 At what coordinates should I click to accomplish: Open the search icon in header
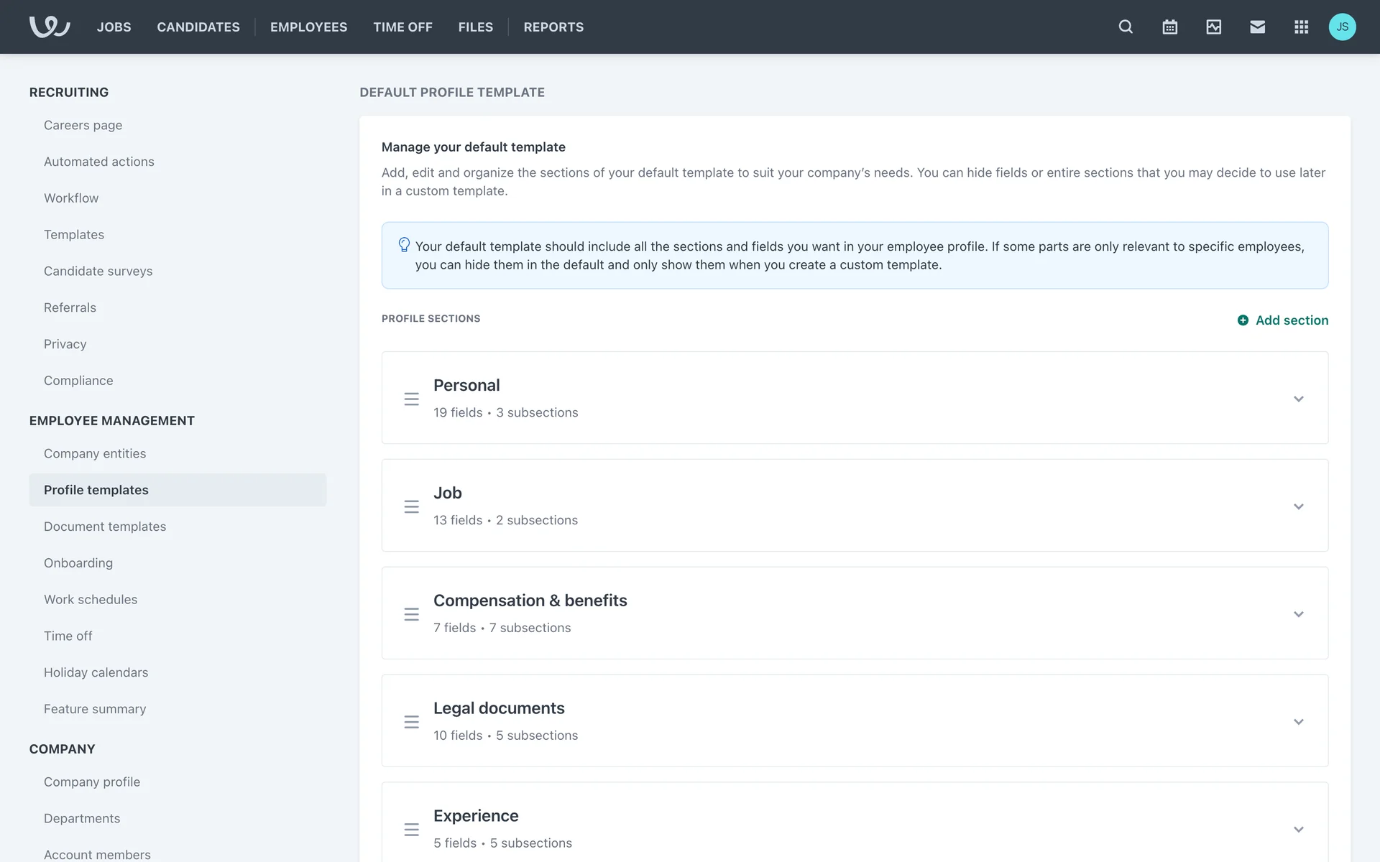click(x=1126, y=27)
